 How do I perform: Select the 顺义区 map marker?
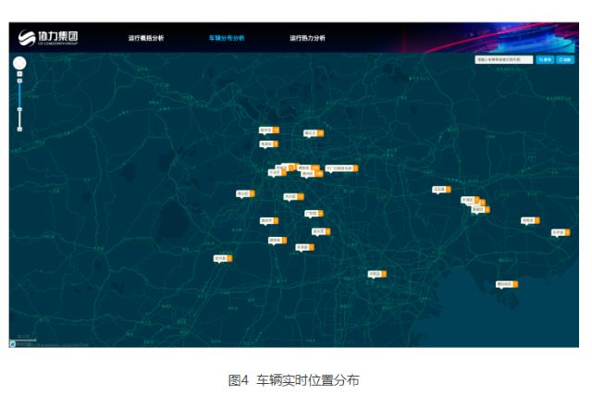point(311,133)
